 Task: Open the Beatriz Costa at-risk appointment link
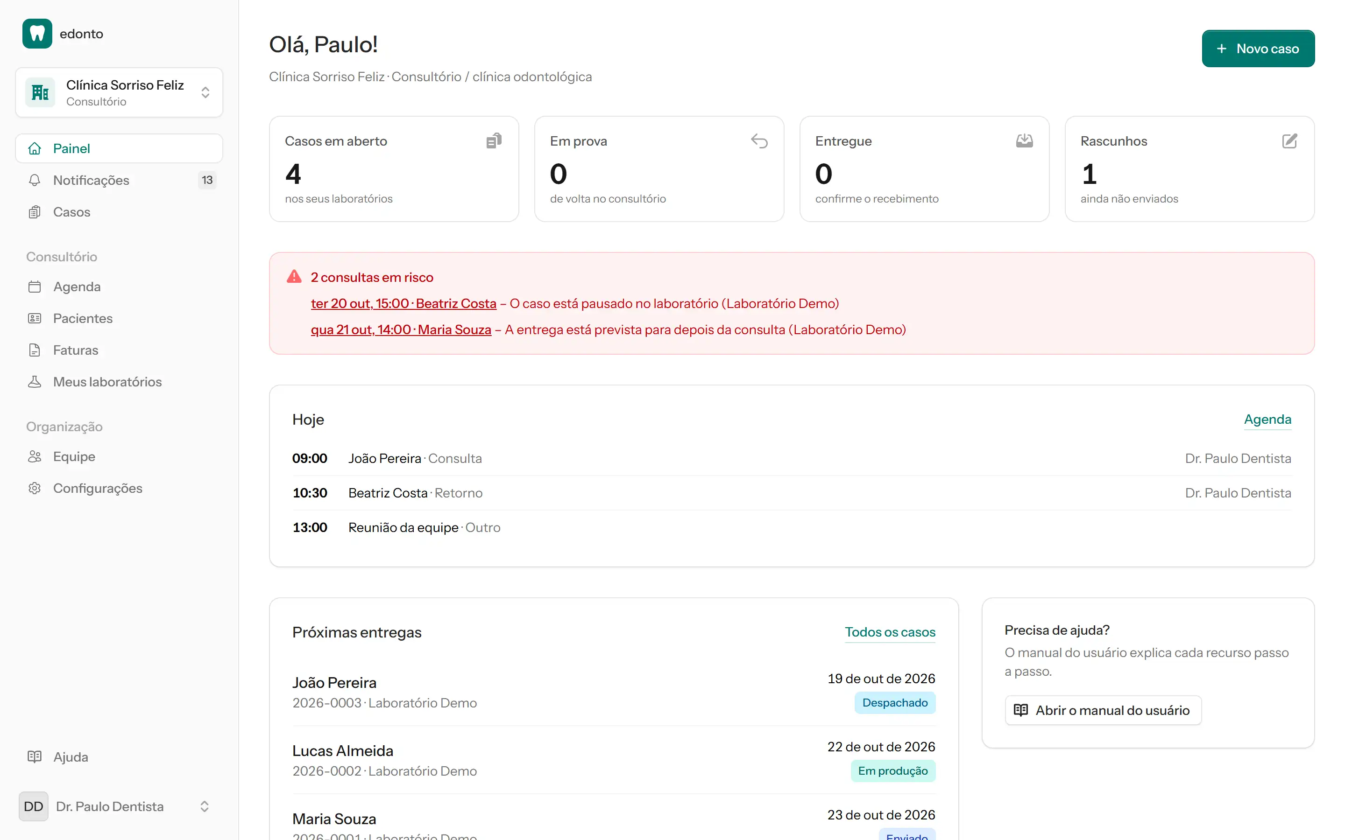[403, 303]
